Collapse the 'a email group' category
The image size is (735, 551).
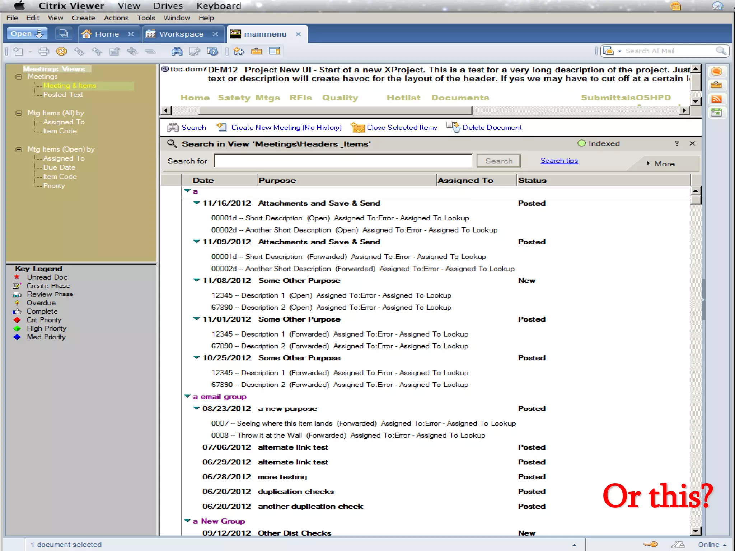click(x=187, y=396)
